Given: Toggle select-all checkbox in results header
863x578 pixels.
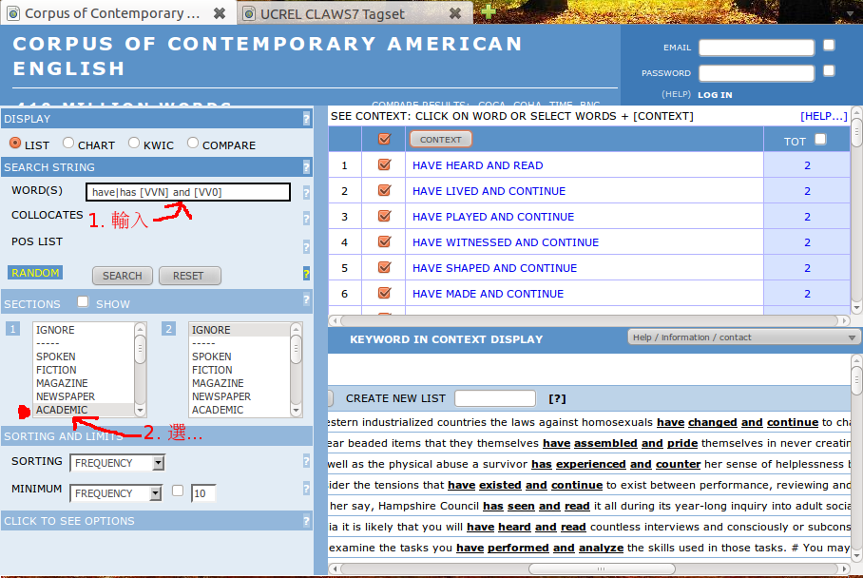Looking at the screenshot, I should pyautogui.click(x=384, y=139).
